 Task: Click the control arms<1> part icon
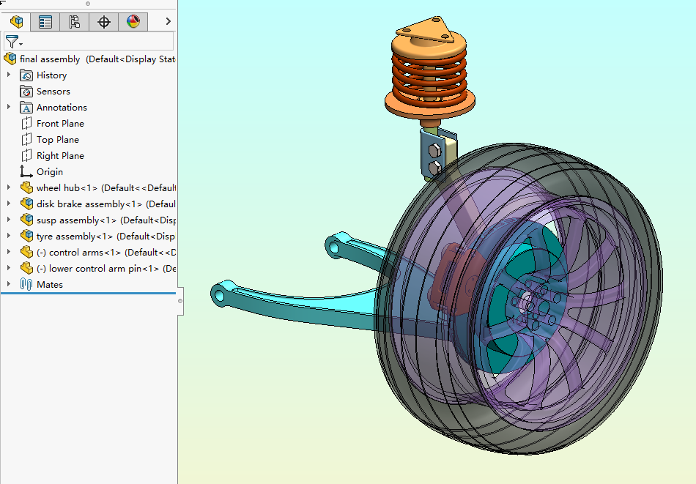pos(26,252)
